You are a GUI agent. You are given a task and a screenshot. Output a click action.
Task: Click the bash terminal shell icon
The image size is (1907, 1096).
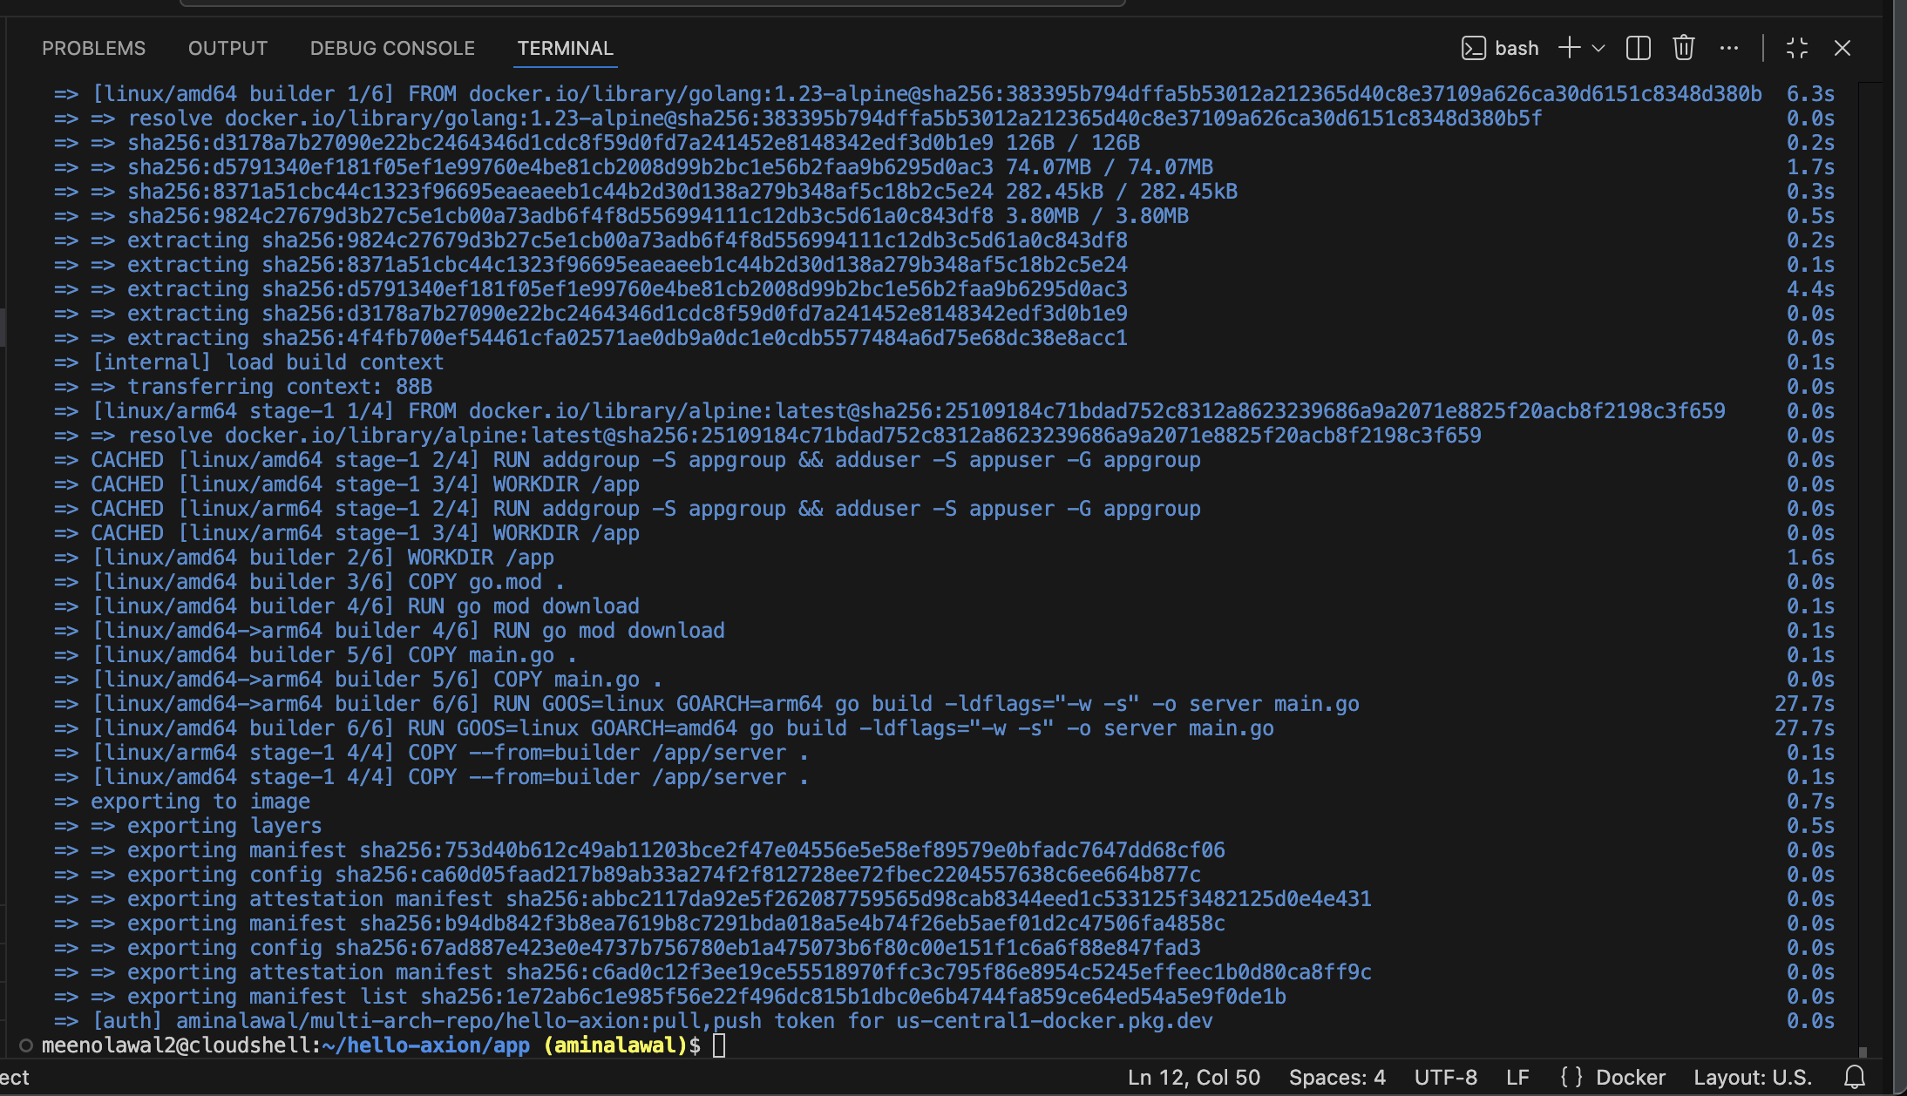click(x=1473, y=48)
